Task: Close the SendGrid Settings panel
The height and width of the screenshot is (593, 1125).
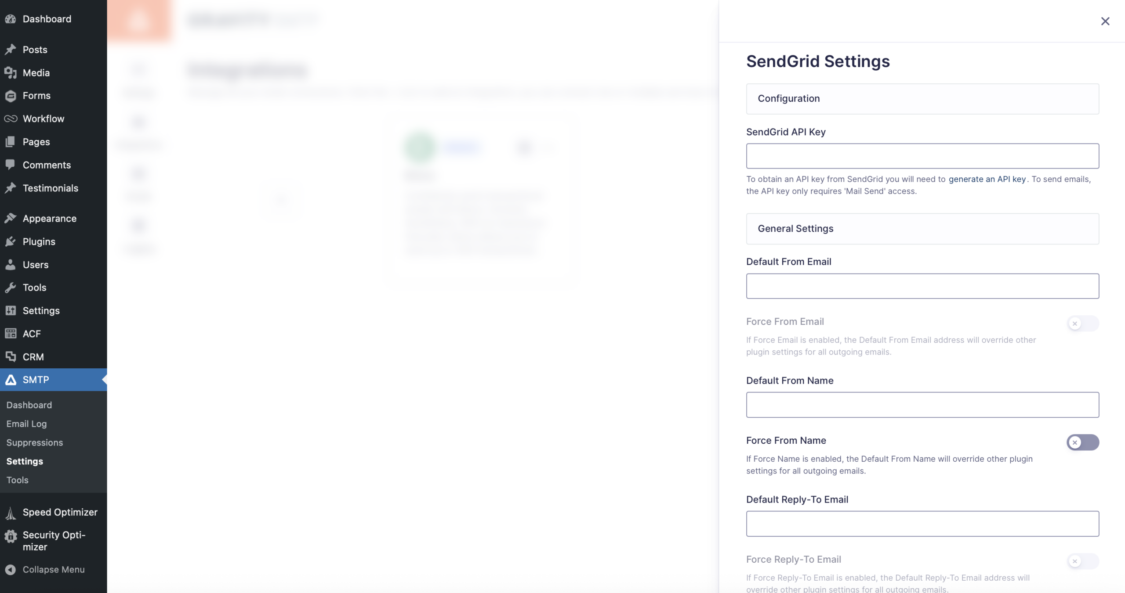Action: click(1105, 21)
